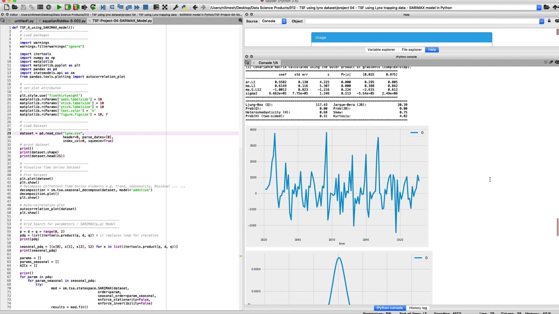The width and height of the screenshot is (559, 314).
Task: Close the untitled1.py tab
Action: 10,20
